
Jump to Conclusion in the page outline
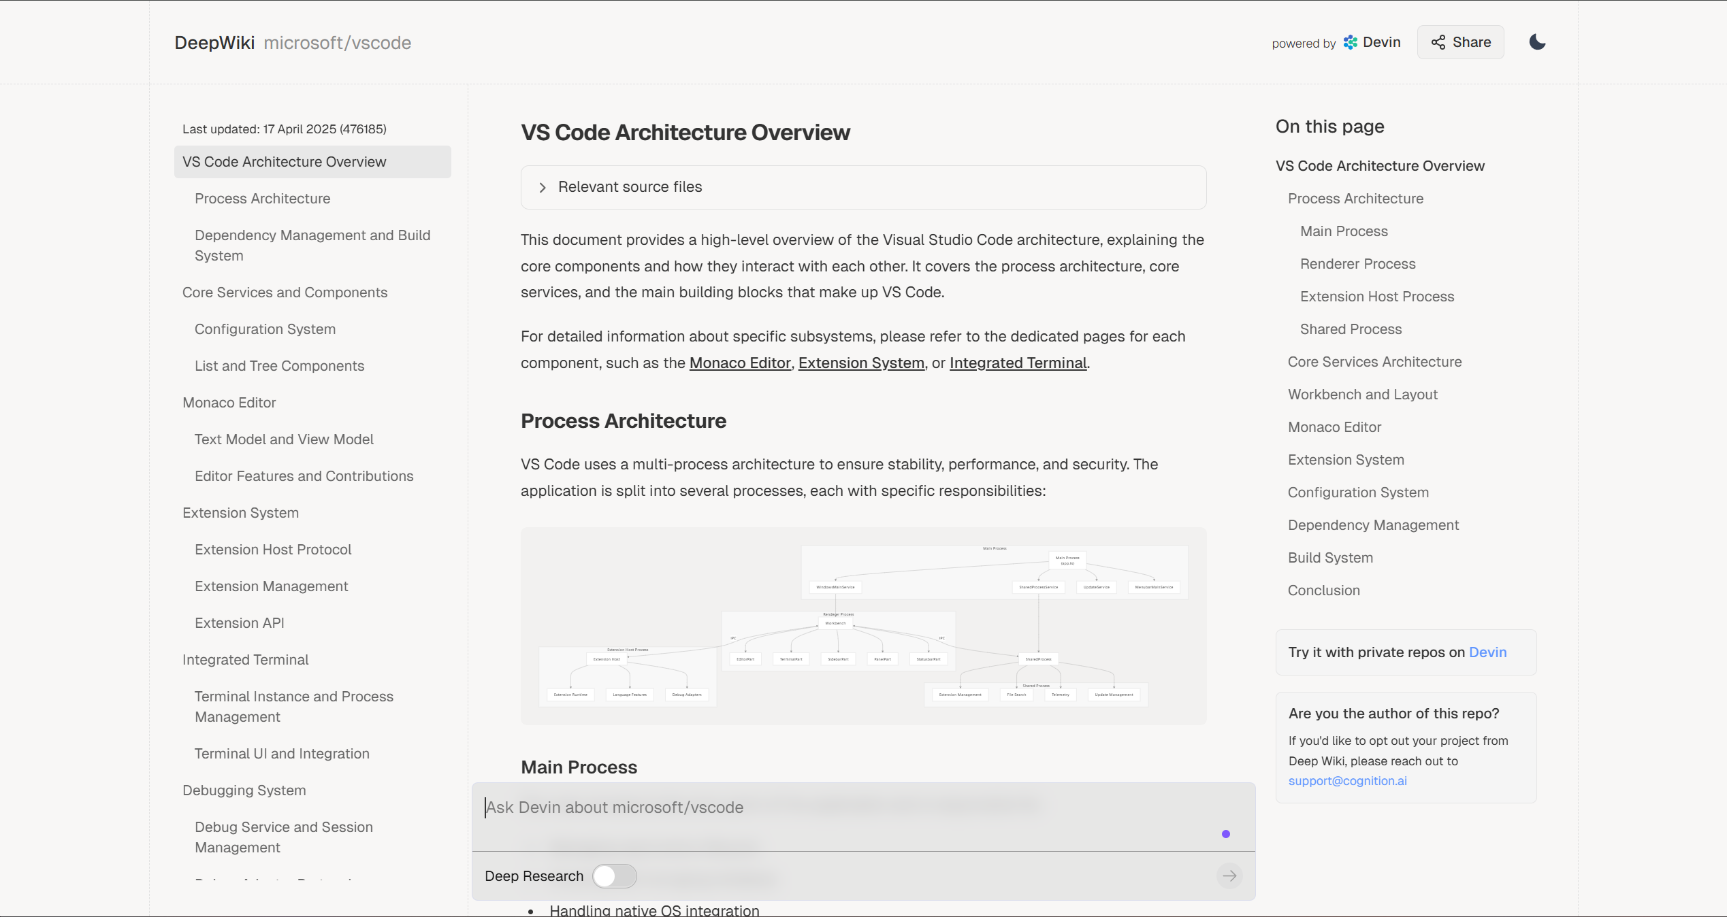point(1323,590)
